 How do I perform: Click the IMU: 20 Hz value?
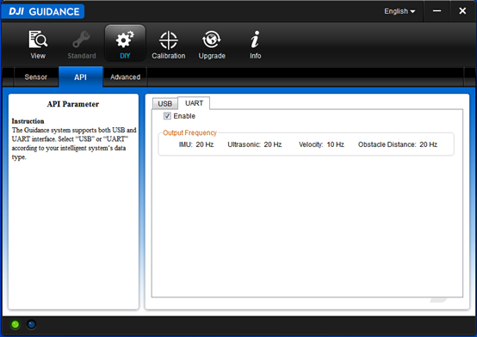point(196,144)
